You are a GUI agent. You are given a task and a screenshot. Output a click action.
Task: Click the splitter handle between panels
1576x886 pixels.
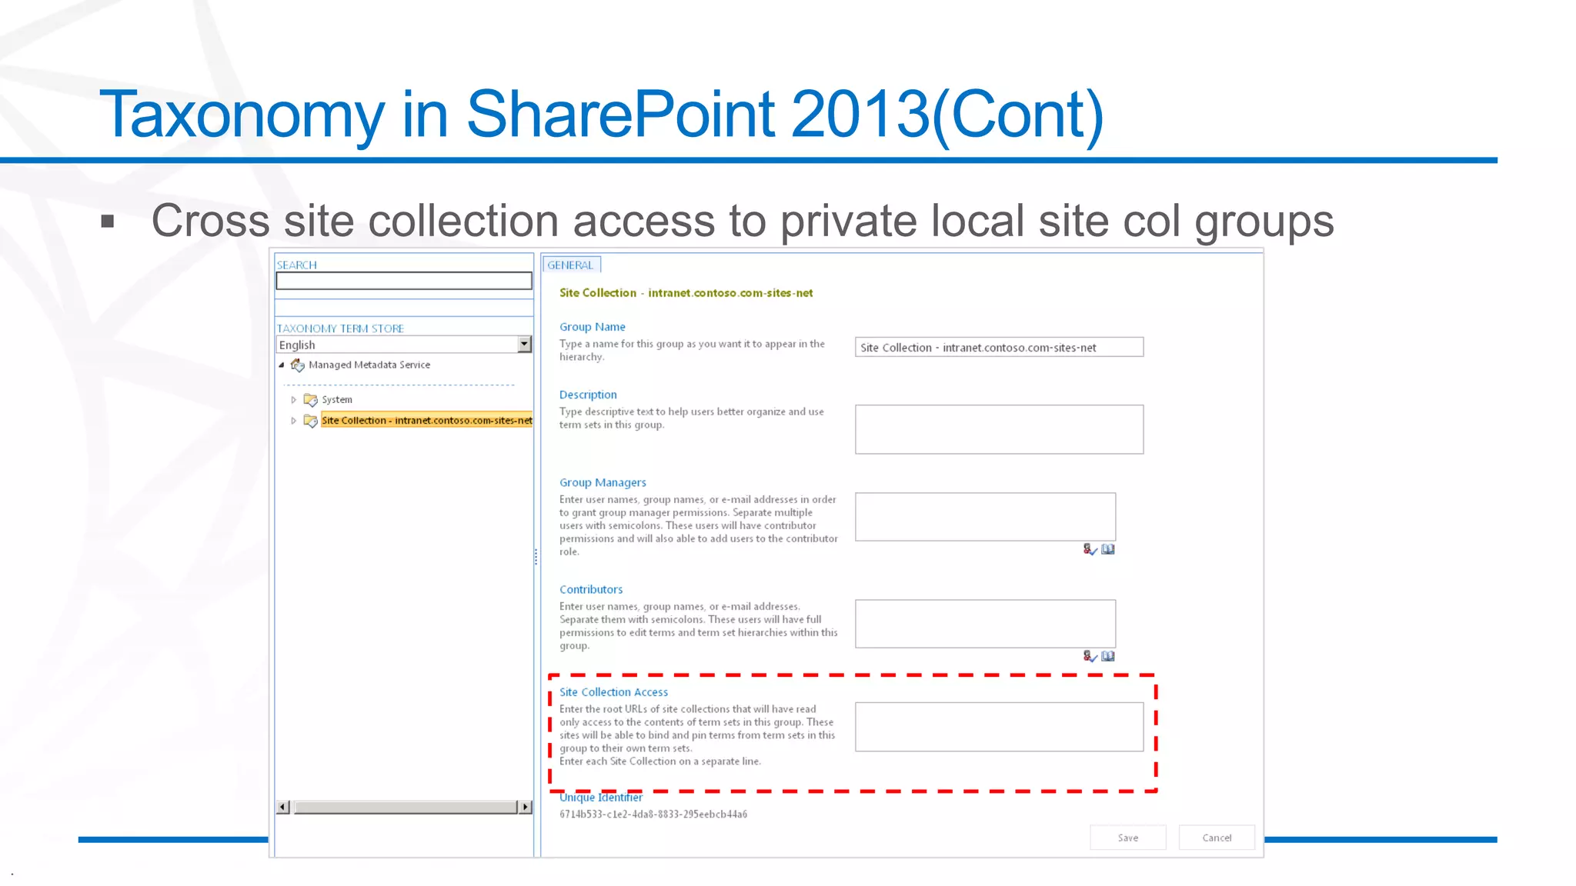[536, 557]
